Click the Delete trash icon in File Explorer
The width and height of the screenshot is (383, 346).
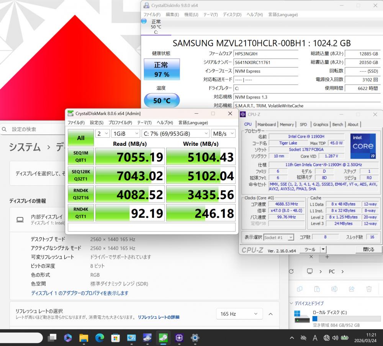[x=369, y=289]
